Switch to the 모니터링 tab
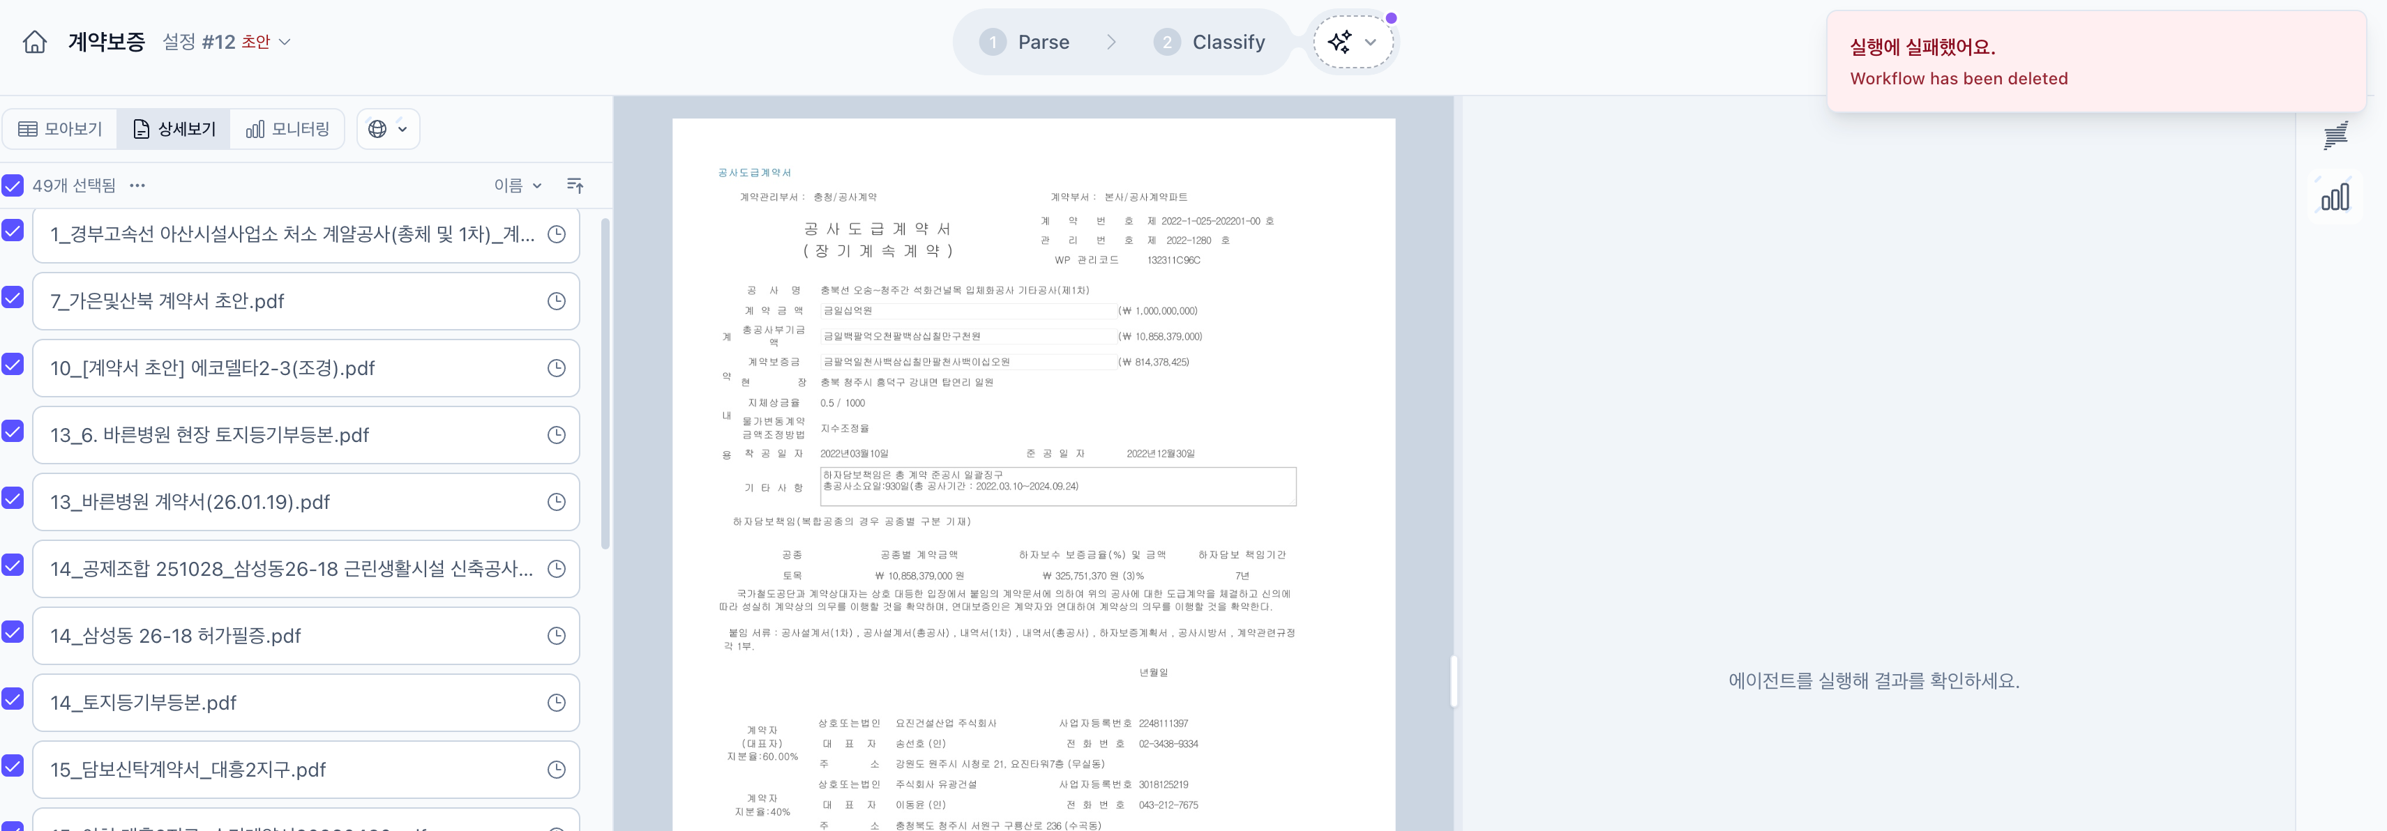2387x831 pixels. point(287,129)
